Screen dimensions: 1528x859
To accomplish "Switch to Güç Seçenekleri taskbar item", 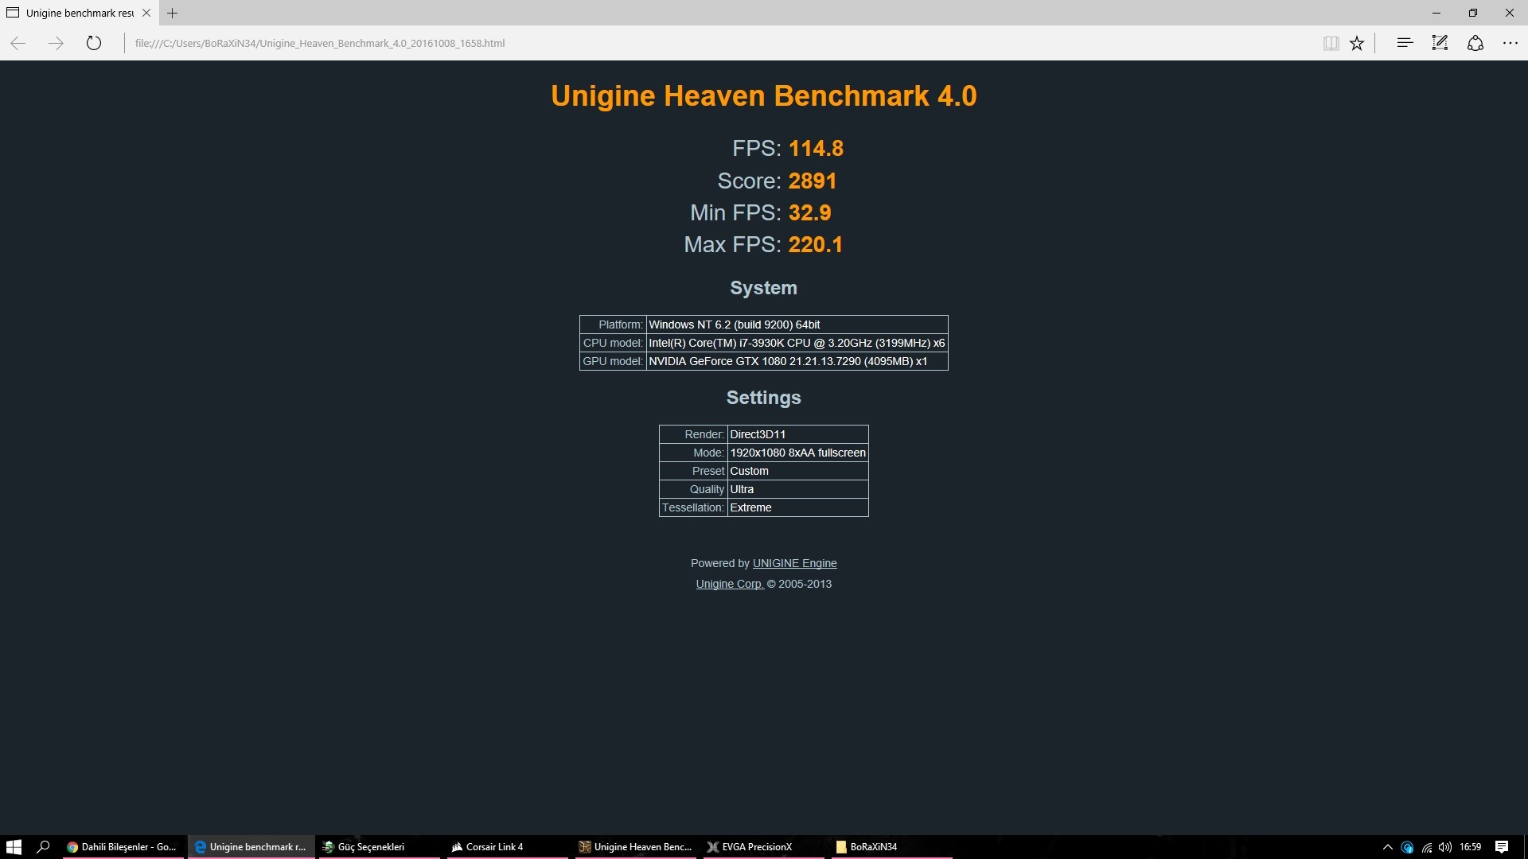I will click(379, 847).
